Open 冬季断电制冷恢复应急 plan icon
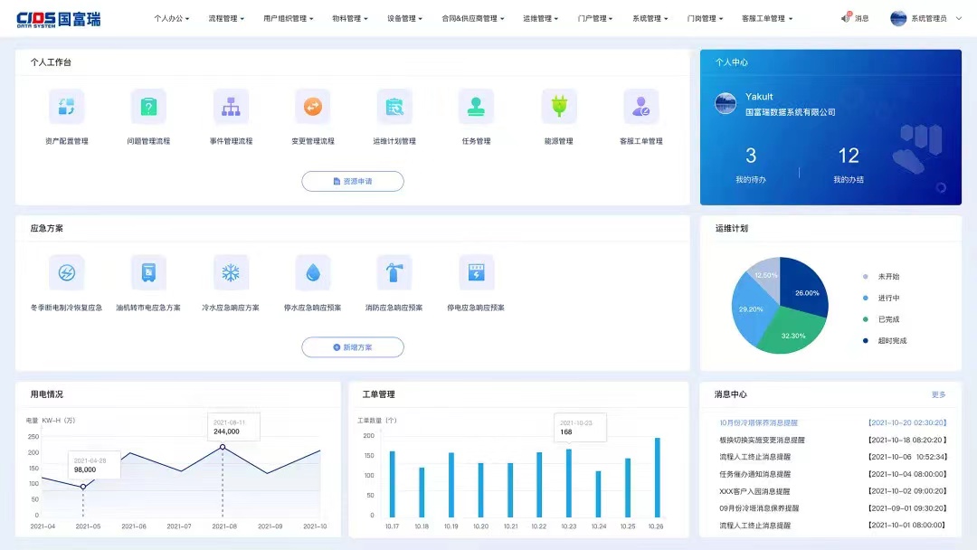 pyautogui.click(x=67, y=272)
